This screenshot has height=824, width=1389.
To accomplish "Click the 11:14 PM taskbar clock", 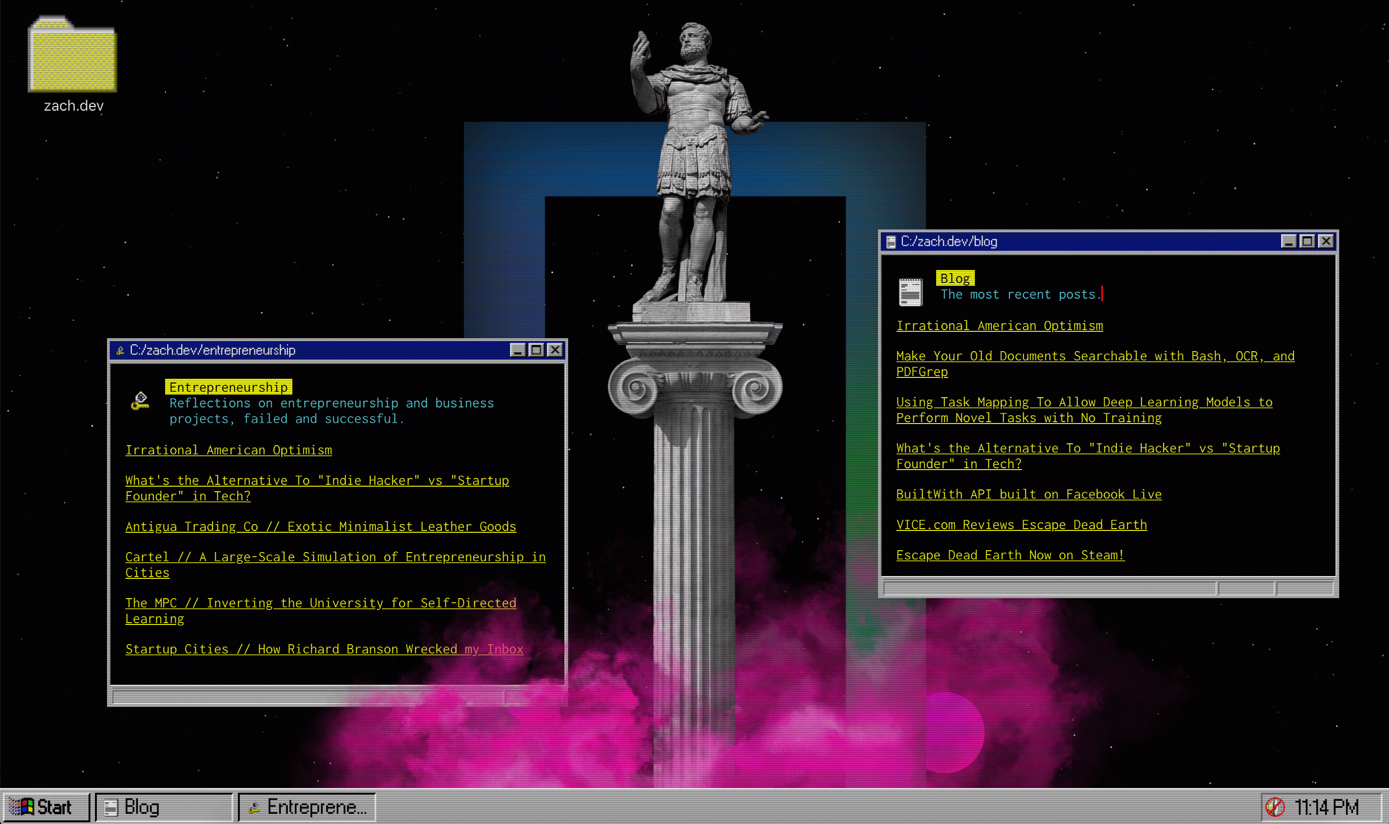I will [1326, 807].
